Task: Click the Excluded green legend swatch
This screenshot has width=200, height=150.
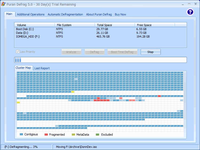Action: click(97, 135)
